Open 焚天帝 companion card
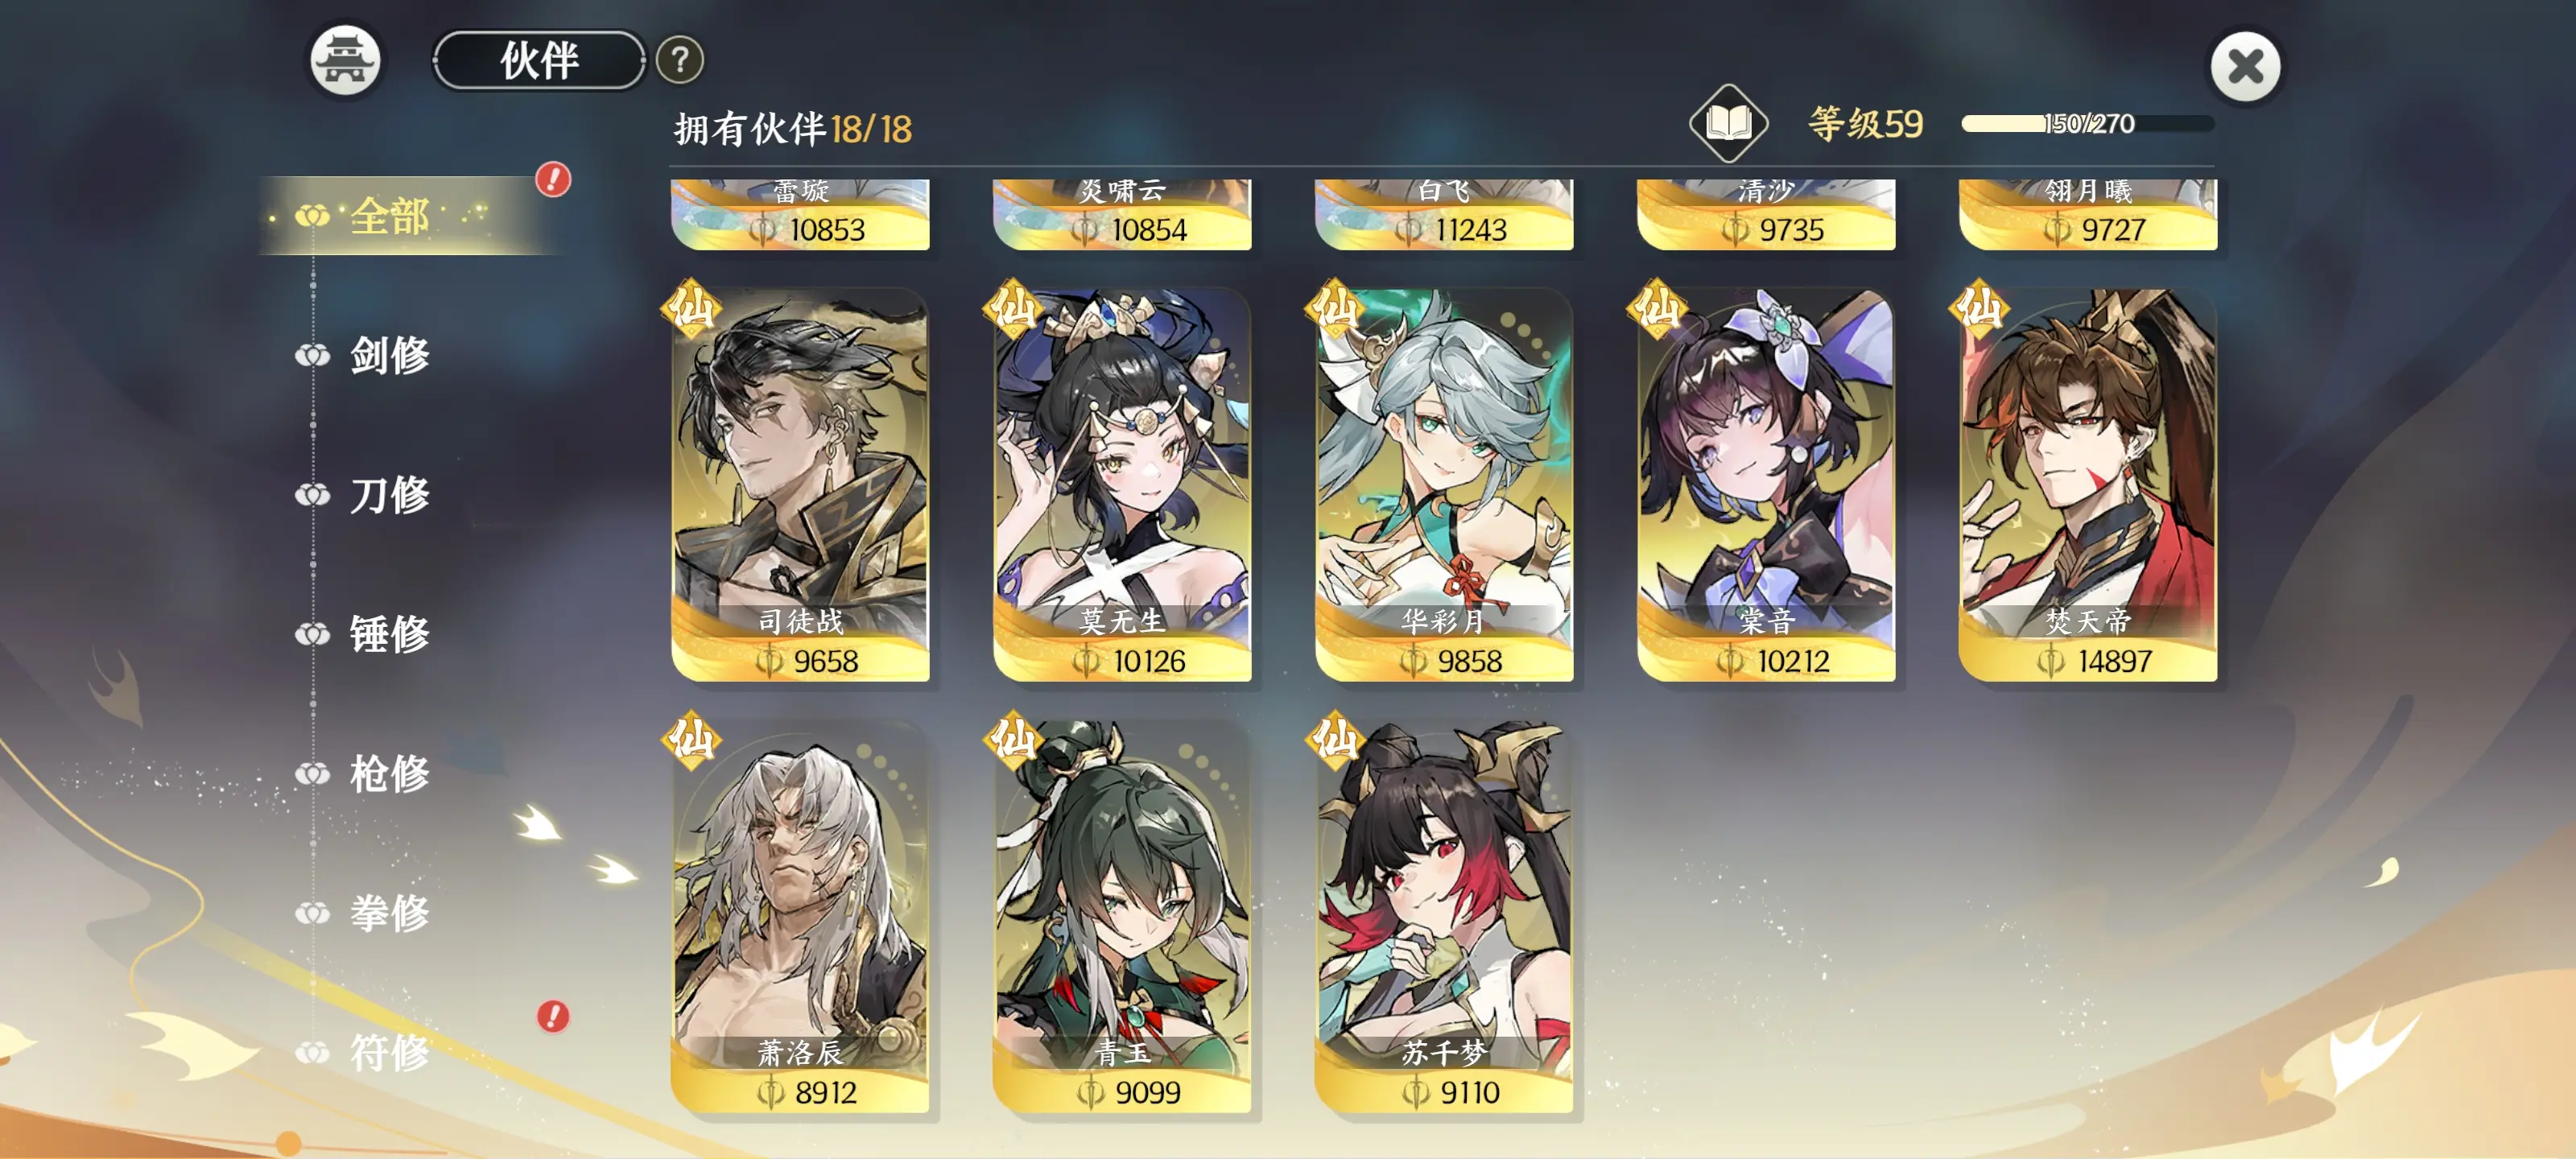Image resolution: width=2576 pixels, height=1159 pixels. [x=2087, y=486]
